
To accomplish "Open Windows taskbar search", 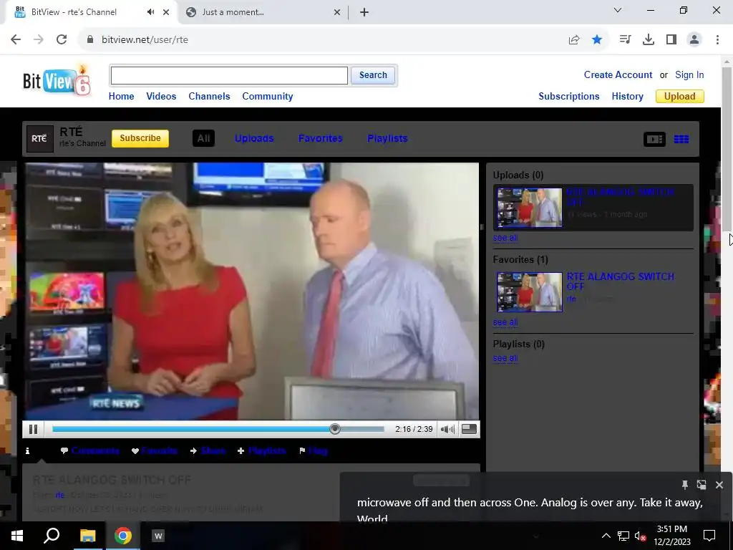I will pyautogui.click(x=52, y=536).
